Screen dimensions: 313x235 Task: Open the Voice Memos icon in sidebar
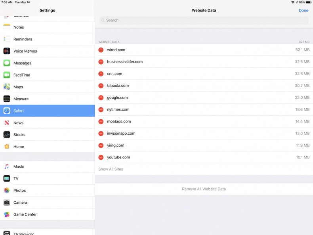point(7,51)
